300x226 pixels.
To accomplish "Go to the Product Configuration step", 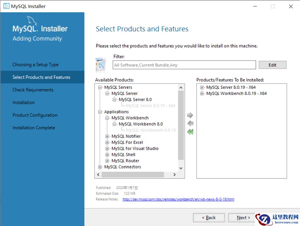I will [35, 115].
